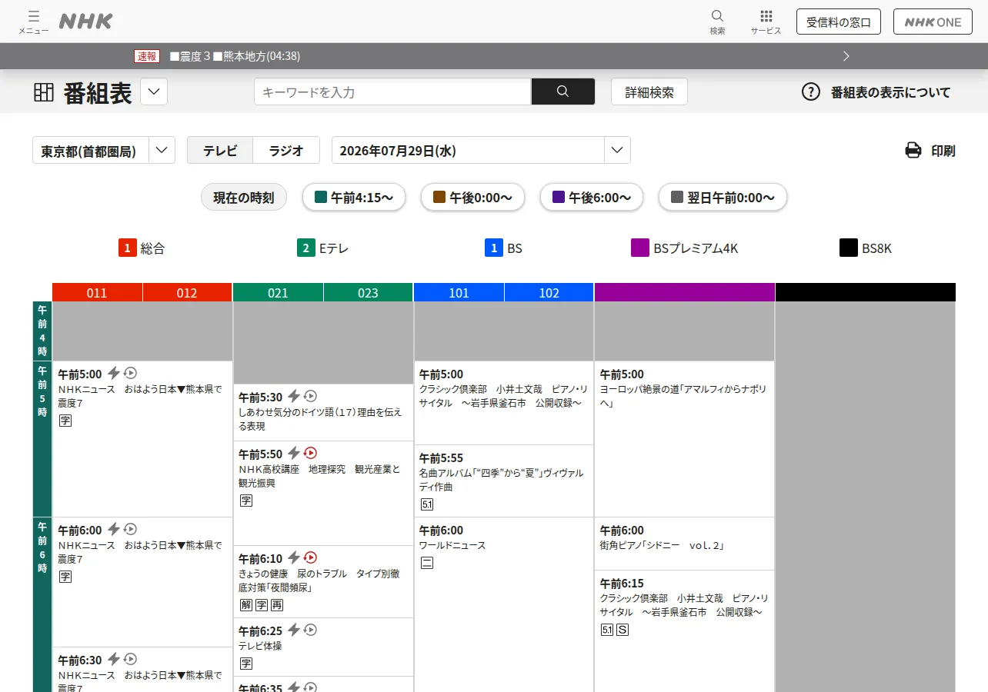The width and height of the screenshot is (988, 692).
Task: Jump to 午前4:15〜 time slot
Action: 354,197
